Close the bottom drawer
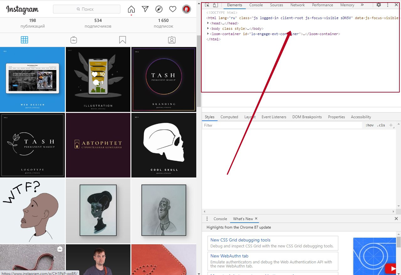 point(396,219)
